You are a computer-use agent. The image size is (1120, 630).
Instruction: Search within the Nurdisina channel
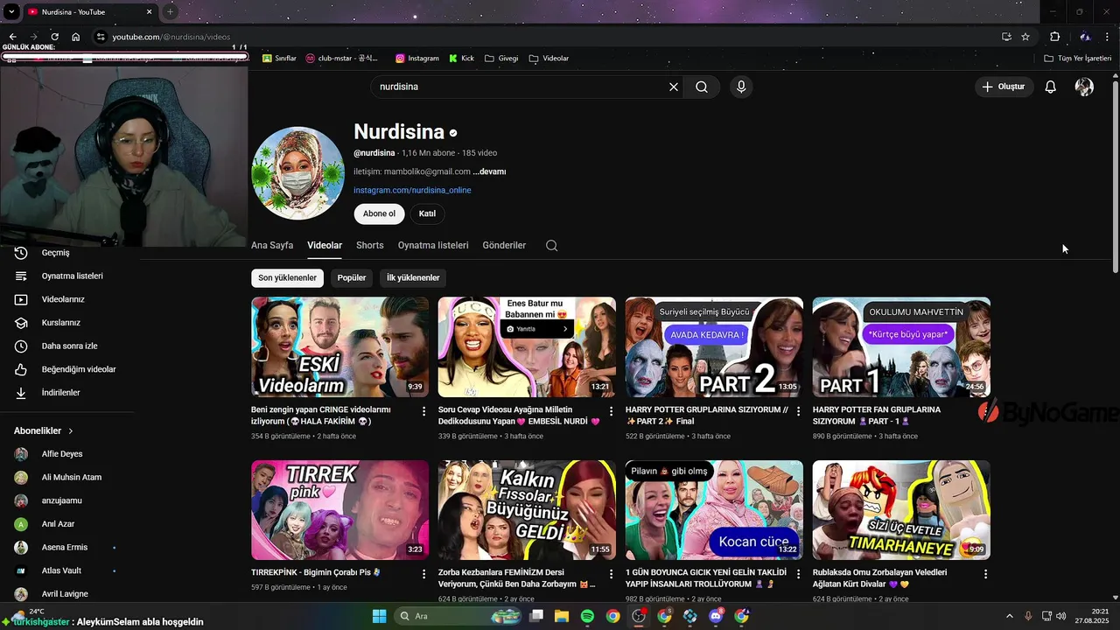point(551,246)
